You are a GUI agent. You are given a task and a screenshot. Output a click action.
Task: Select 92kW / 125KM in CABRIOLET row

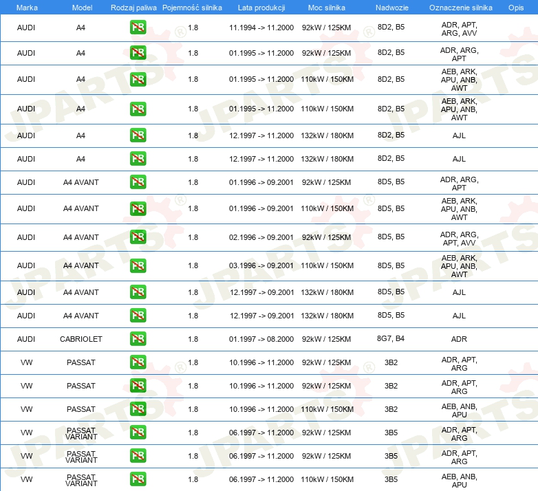326,339
